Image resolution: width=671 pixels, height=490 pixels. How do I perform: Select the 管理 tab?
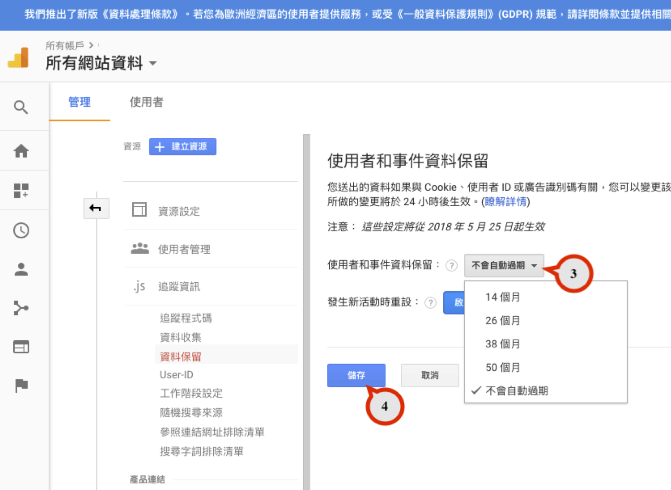click(80, 102)
